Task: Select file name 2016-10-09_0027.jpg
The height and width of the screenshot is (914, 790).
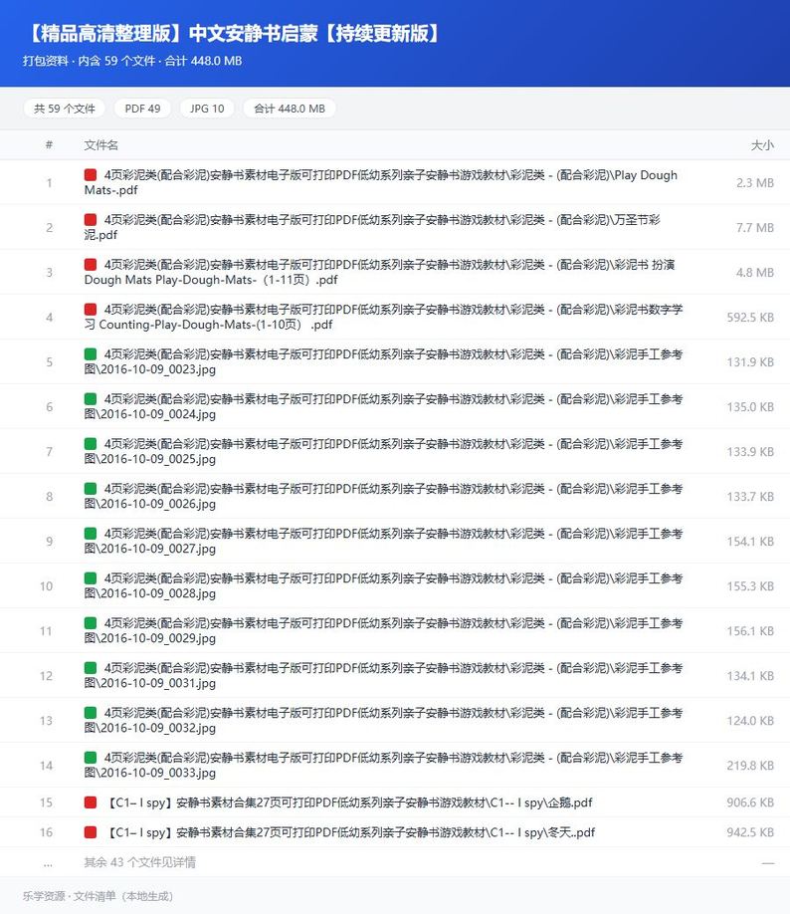Action: pos(383,542)
